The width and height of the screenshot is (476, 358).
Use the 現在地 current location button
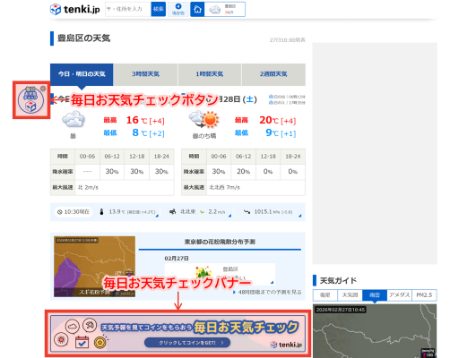pyautogui.click(x=178, y=9)
